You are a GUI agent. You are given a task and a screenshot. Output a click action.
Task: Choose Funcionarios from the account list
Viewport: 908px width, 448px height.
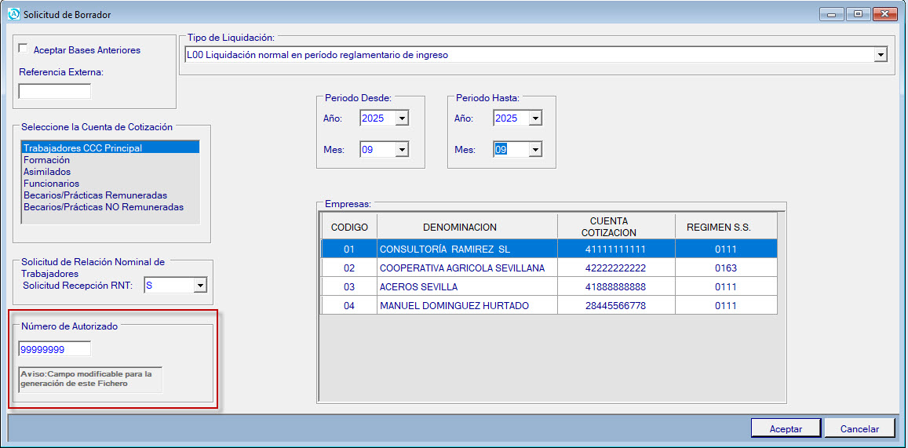click(x=51, y=184)
